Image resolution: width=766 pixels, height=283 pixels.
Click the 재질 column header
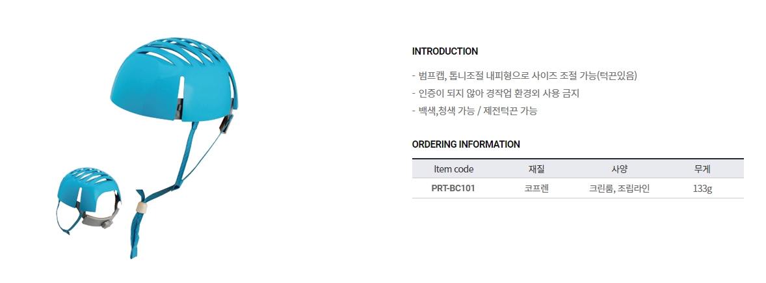click(536, 169)
